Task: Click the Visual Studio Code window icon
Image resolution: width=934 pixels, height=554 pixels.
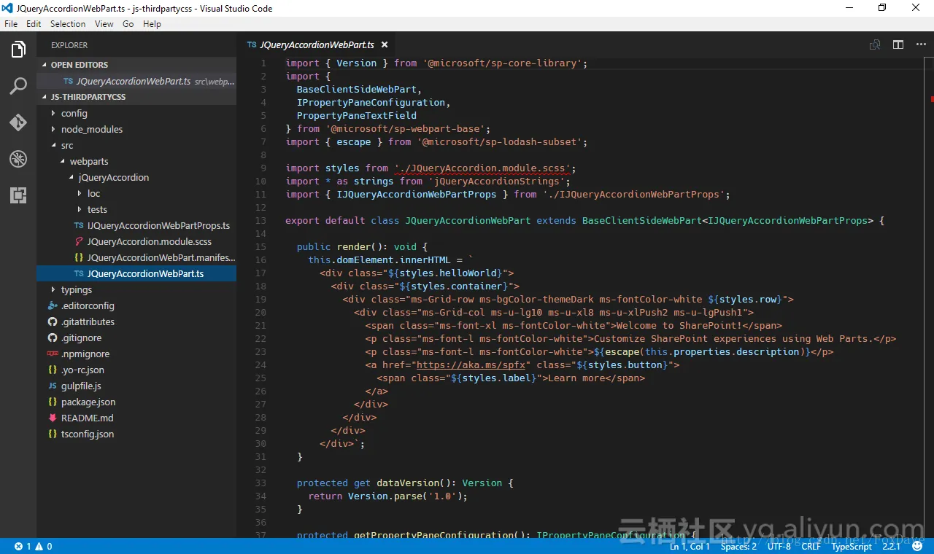Action: (9, 8)
